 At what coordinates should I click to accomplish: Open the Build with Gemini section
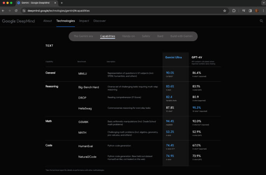click(181, 36)
